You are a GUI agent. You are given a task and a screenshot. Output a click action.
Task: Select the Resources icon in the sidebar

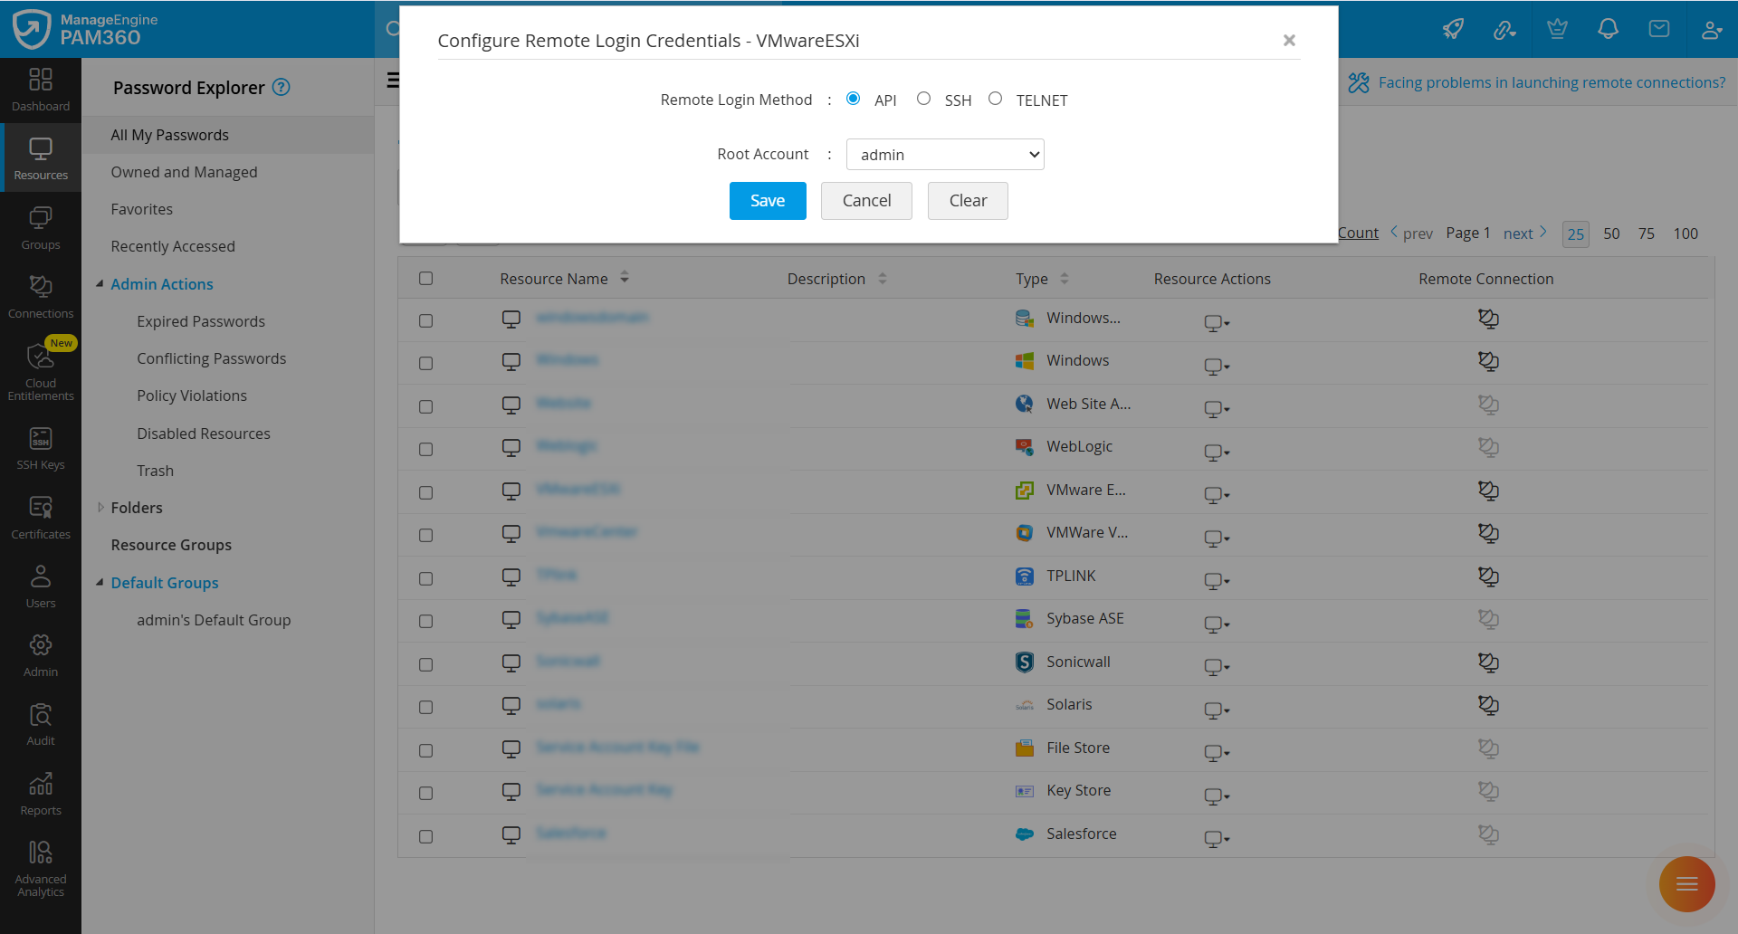click(41, 157)
